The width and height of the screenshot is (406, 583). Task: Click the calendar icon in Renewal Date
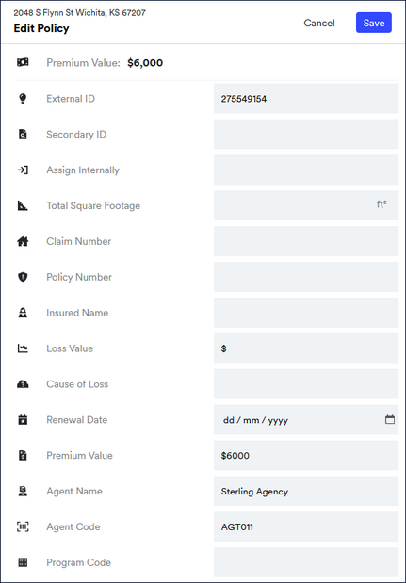pos(389,419)
